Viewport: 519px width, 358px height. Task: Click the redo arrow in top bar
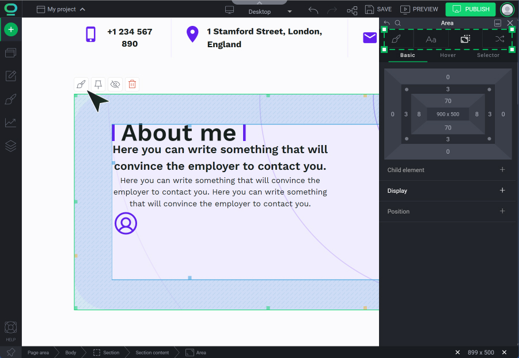332,10
